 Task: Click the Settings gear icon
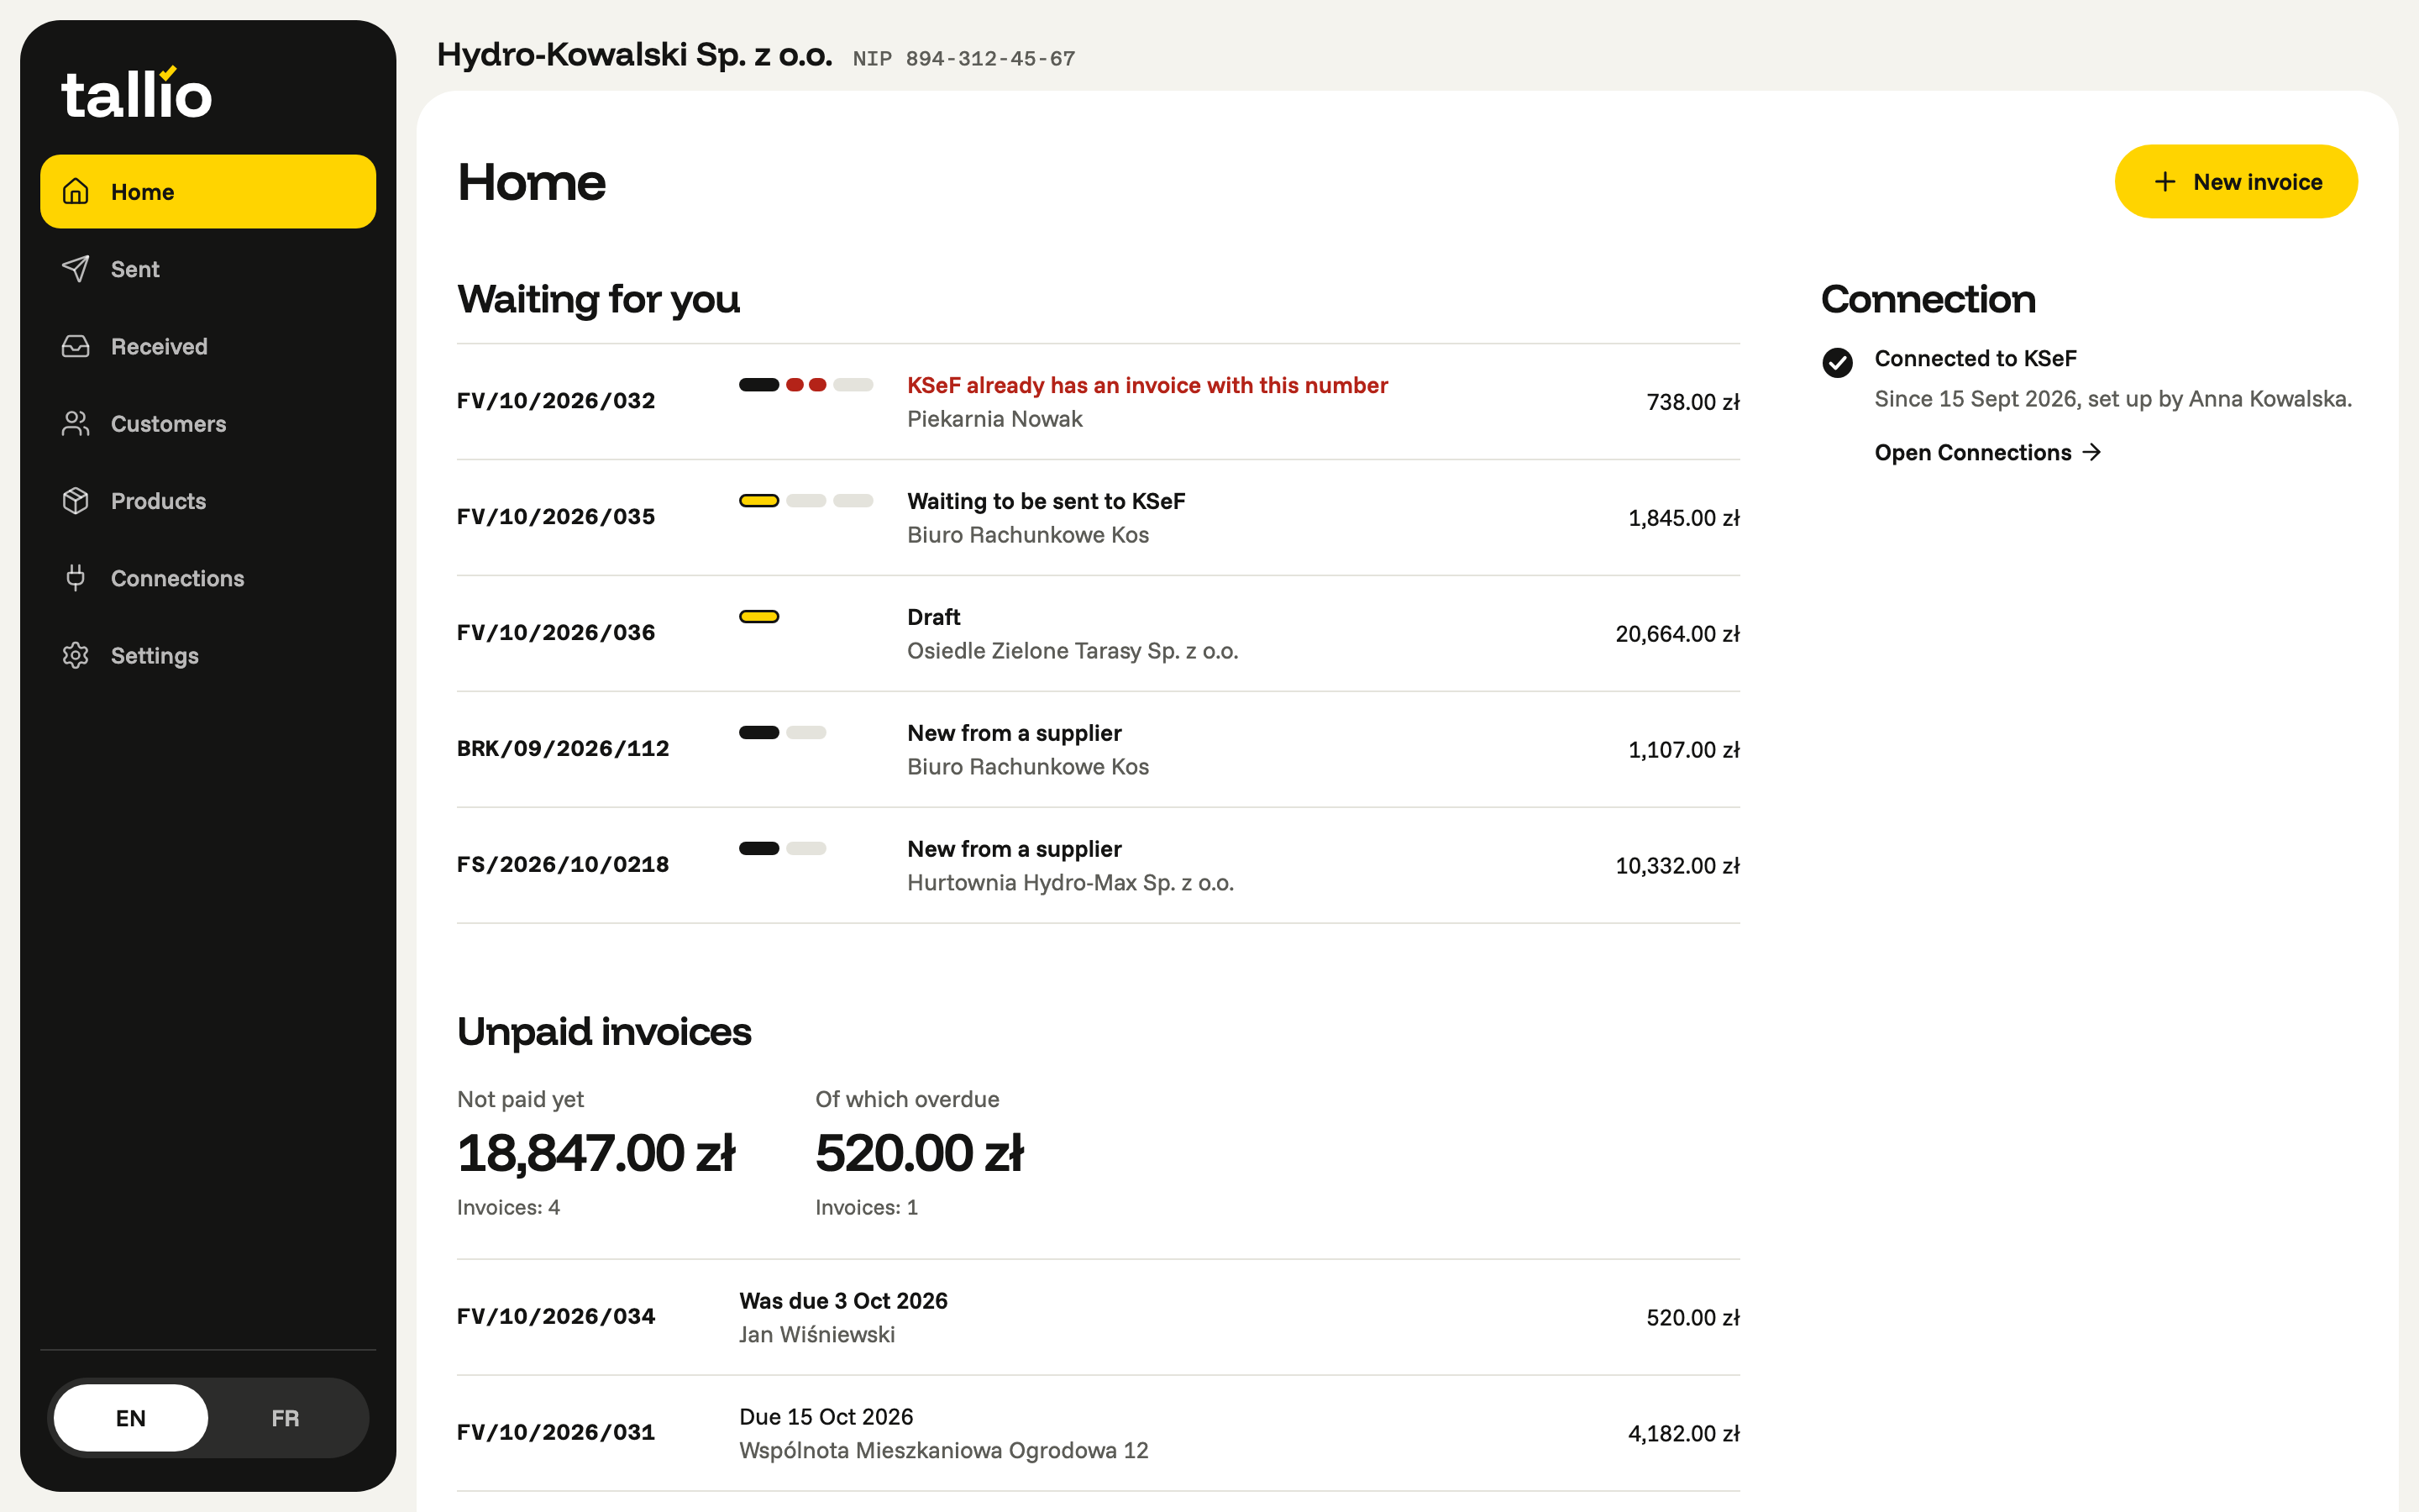[76, 655]
